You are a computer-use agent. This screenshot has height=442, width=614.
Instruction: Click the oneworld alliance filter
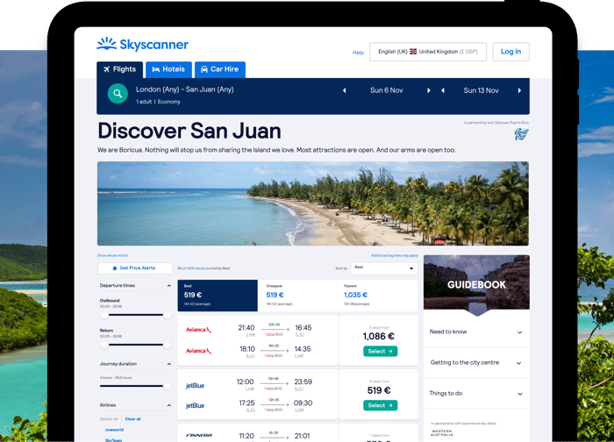114,430
